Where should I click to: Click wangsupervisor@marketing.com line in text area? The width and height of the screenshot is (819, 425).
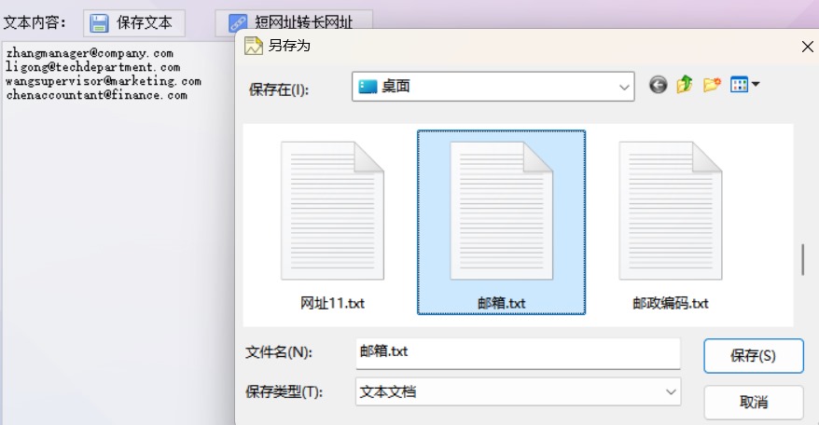point(104,81)
